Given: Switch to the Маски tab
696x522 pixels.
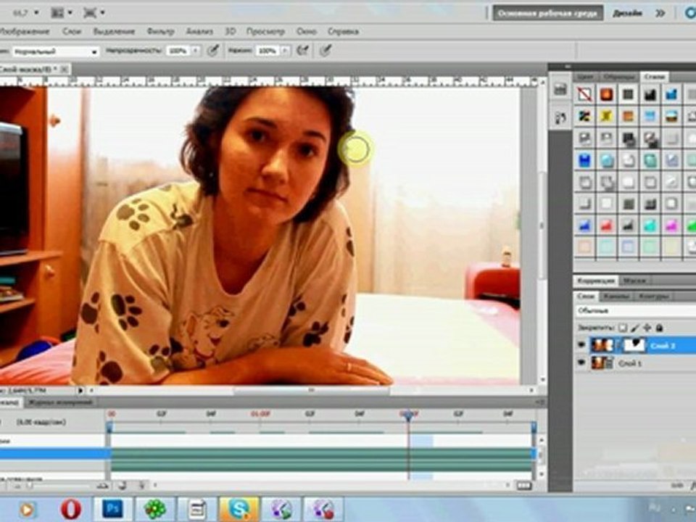Looking at the screenshot, I should [x=635, y=281].
